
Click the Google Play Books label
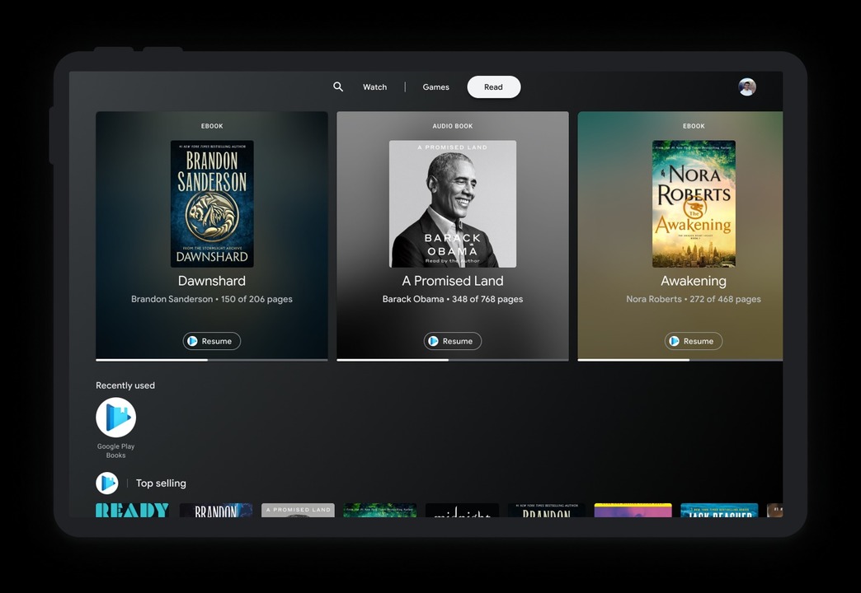pos(115,451)
